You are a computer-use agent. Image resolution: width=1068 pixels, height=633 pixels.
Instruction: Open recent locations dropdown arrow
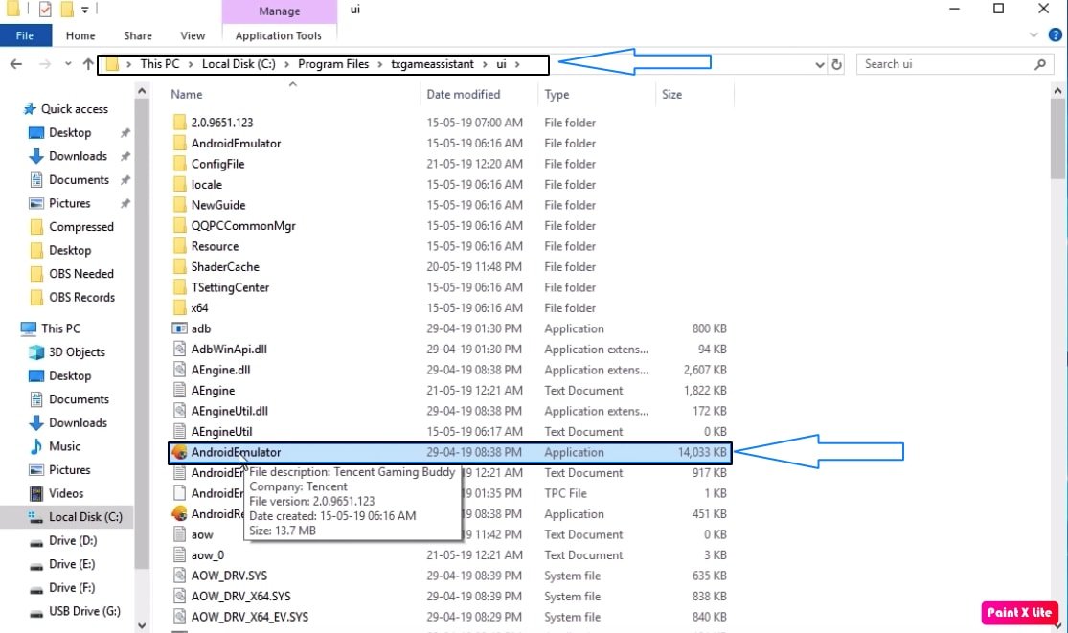[68, 64]
